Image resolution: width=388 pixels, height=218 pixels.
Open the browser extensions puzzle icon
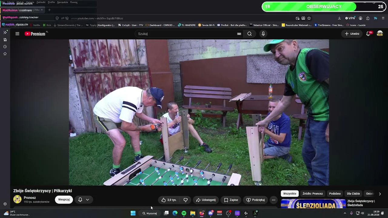(x=368, y=18)
